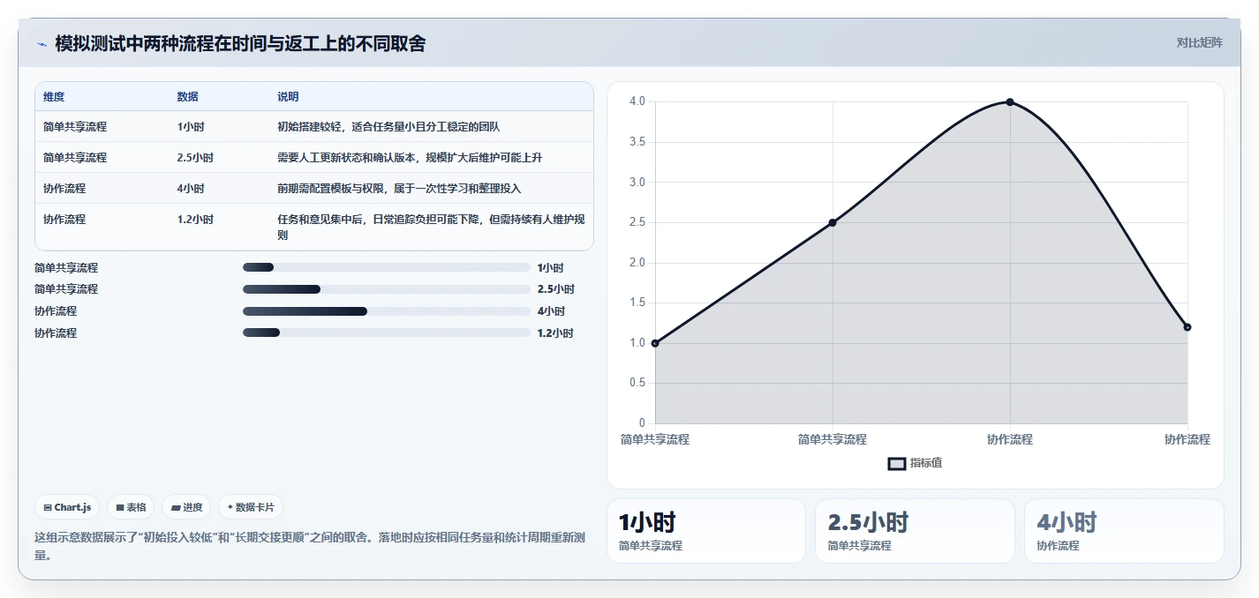This screenshot has height=598, width=1259.
Task: Click the chart data point at 1.2
Action: [1187, 327]
